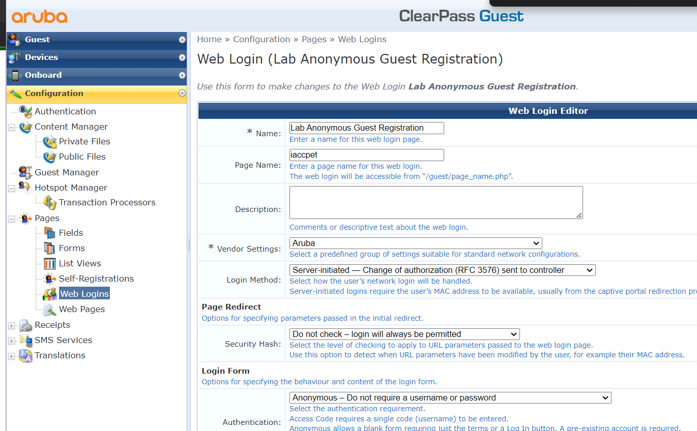The width and height of the screenshot is (697, 431).
Task: Open Private Files in the sidebar
Action: point(84,141)
